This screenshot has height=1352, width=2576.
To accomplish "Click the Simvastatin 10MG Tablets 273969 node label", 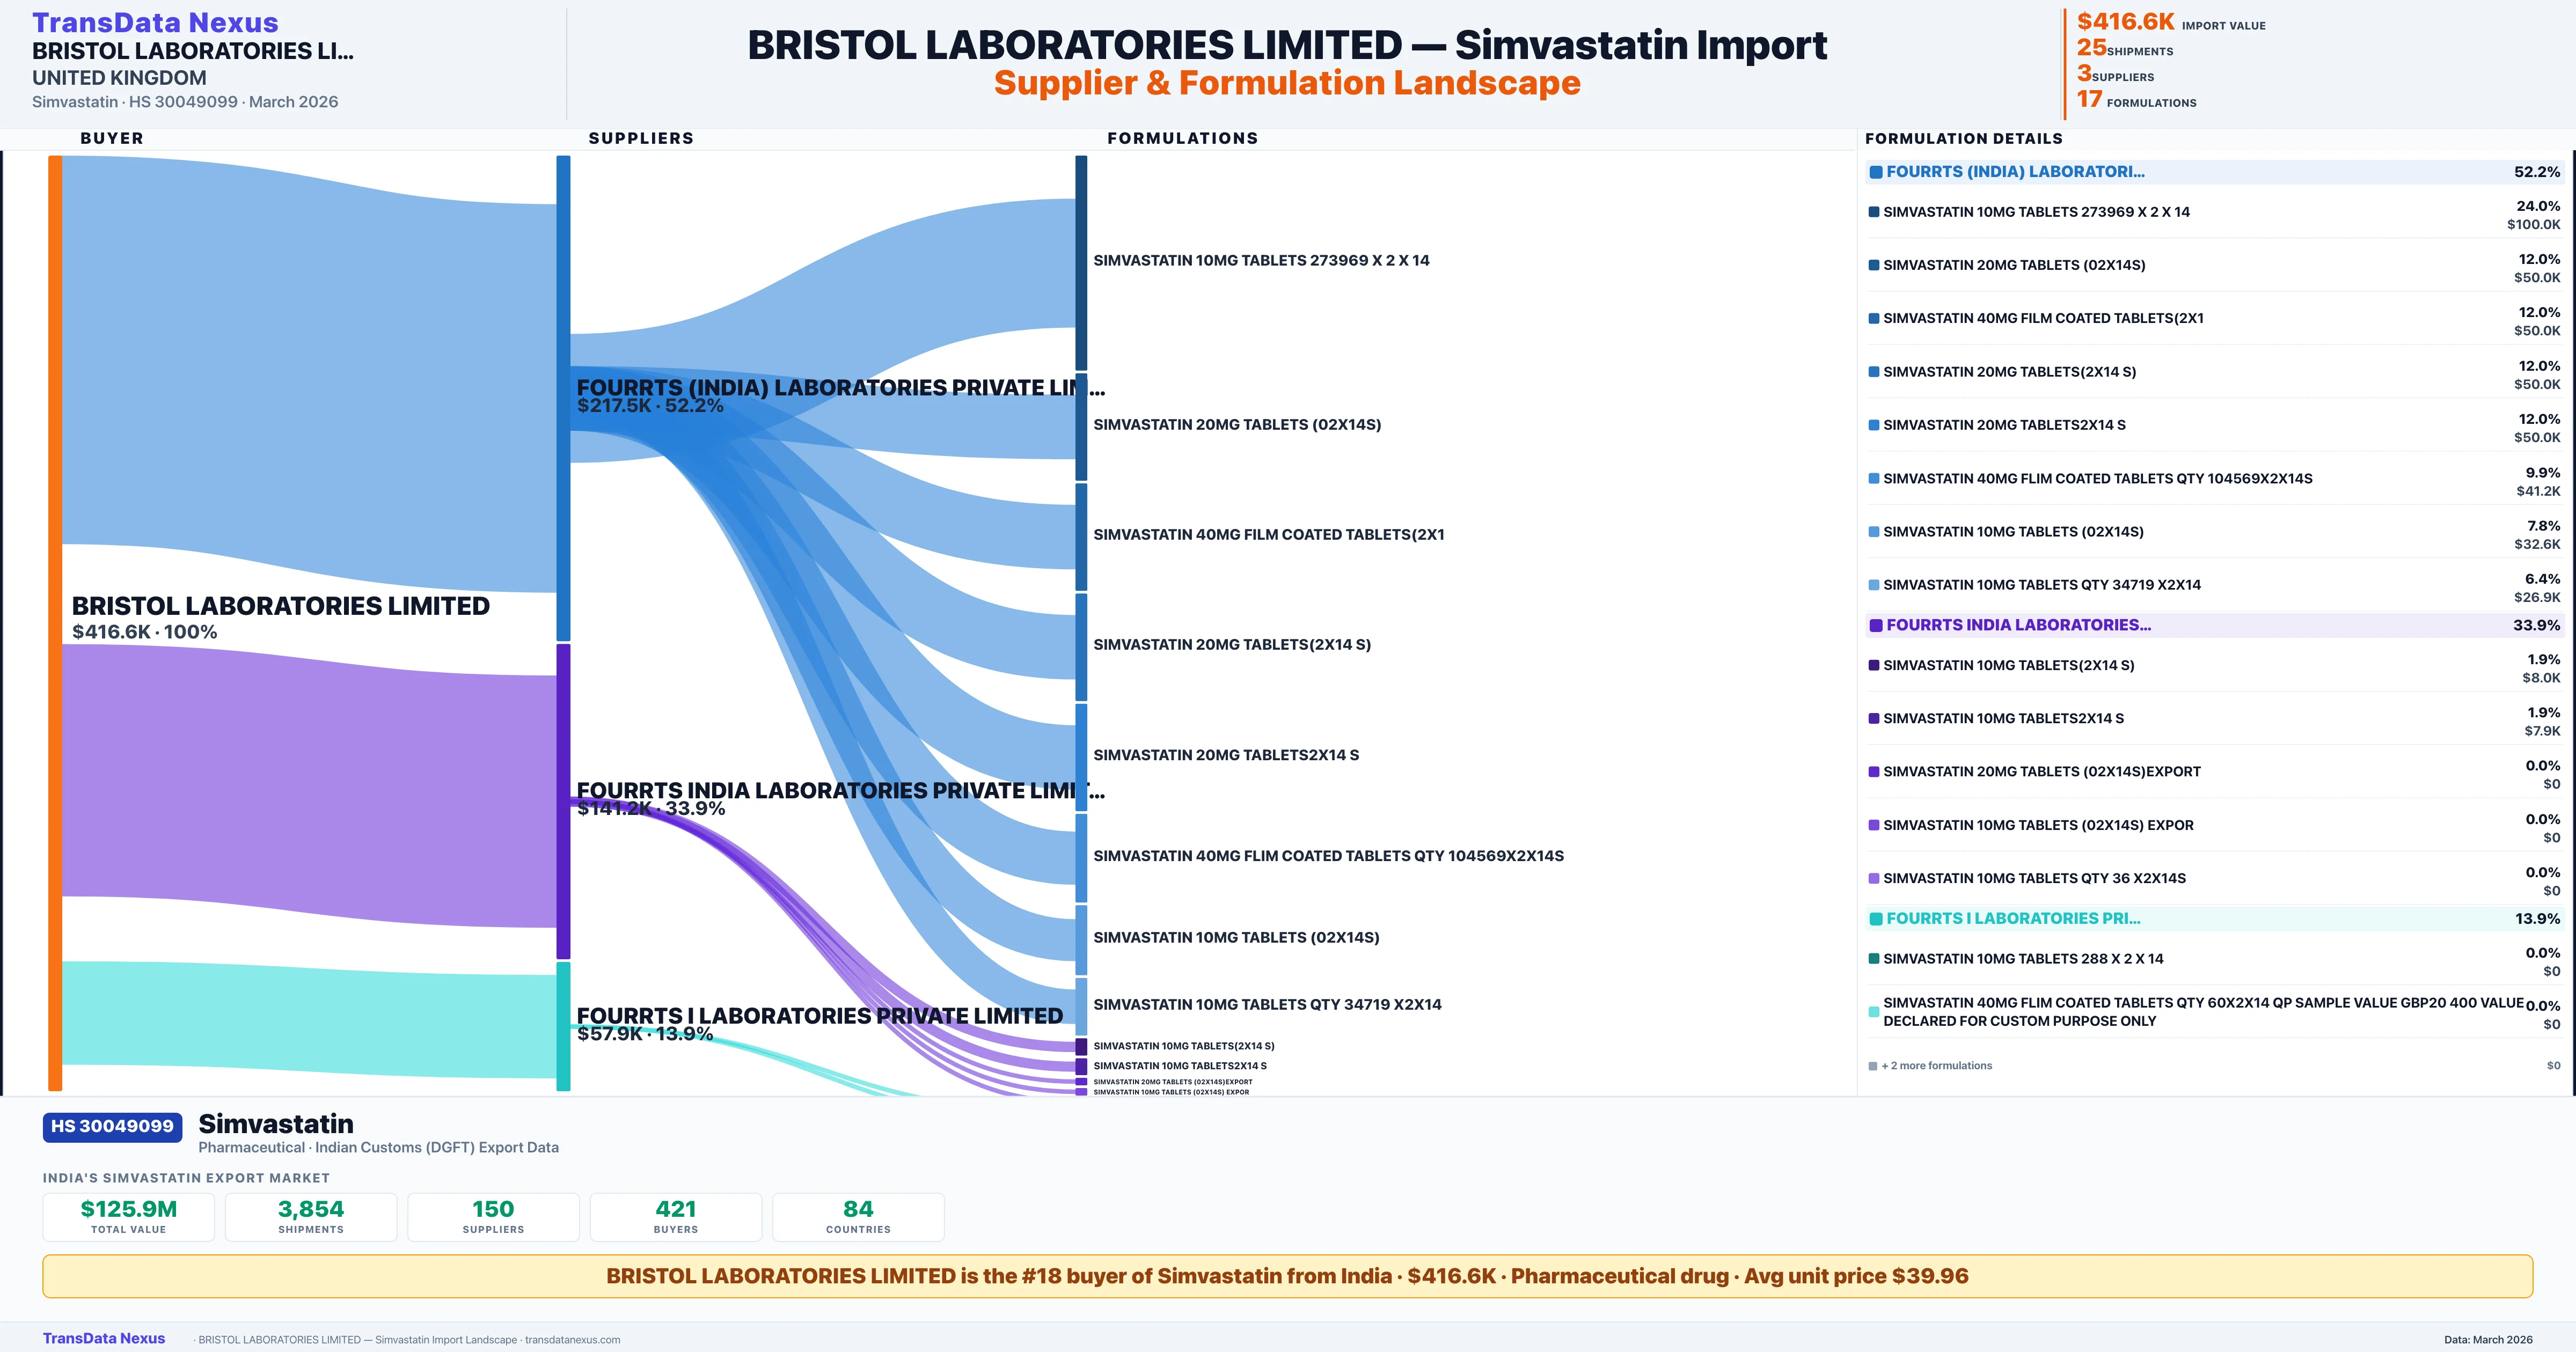I will (1261, 260).
